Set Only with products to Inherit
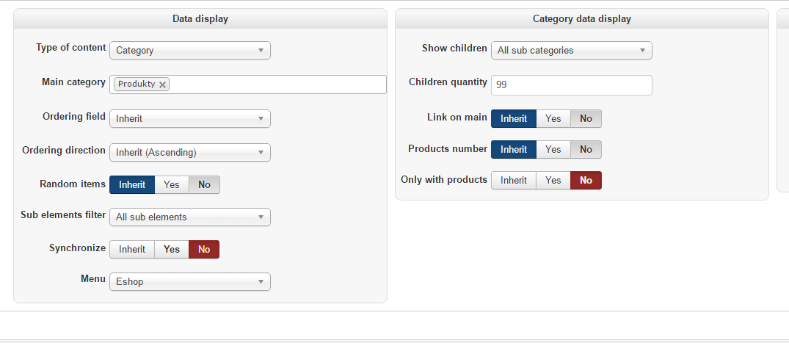This screenshot has width=789, height=343. pos(514,181)
